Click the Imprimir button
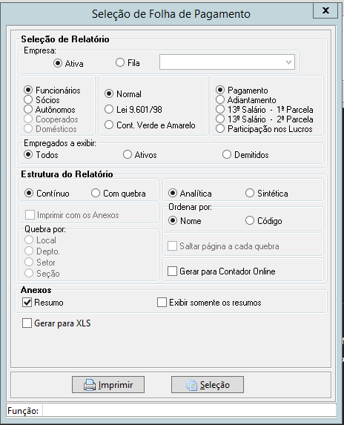 tap(108, 385)
